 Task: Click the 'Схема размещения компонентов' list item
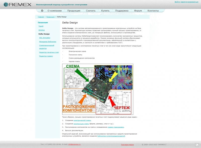82,58
